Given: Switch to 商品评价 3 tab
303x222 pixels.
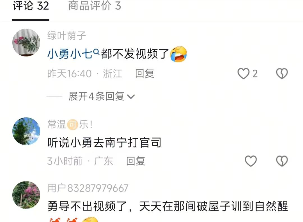Looking at the screenshot, I should click(95, 6).
